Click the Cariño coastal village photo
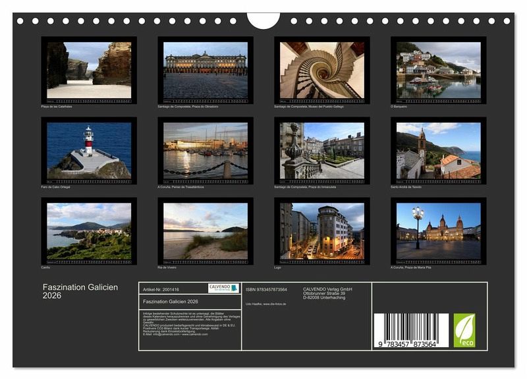This screenshot has width=527, height=380. click(x=89, y=231)
